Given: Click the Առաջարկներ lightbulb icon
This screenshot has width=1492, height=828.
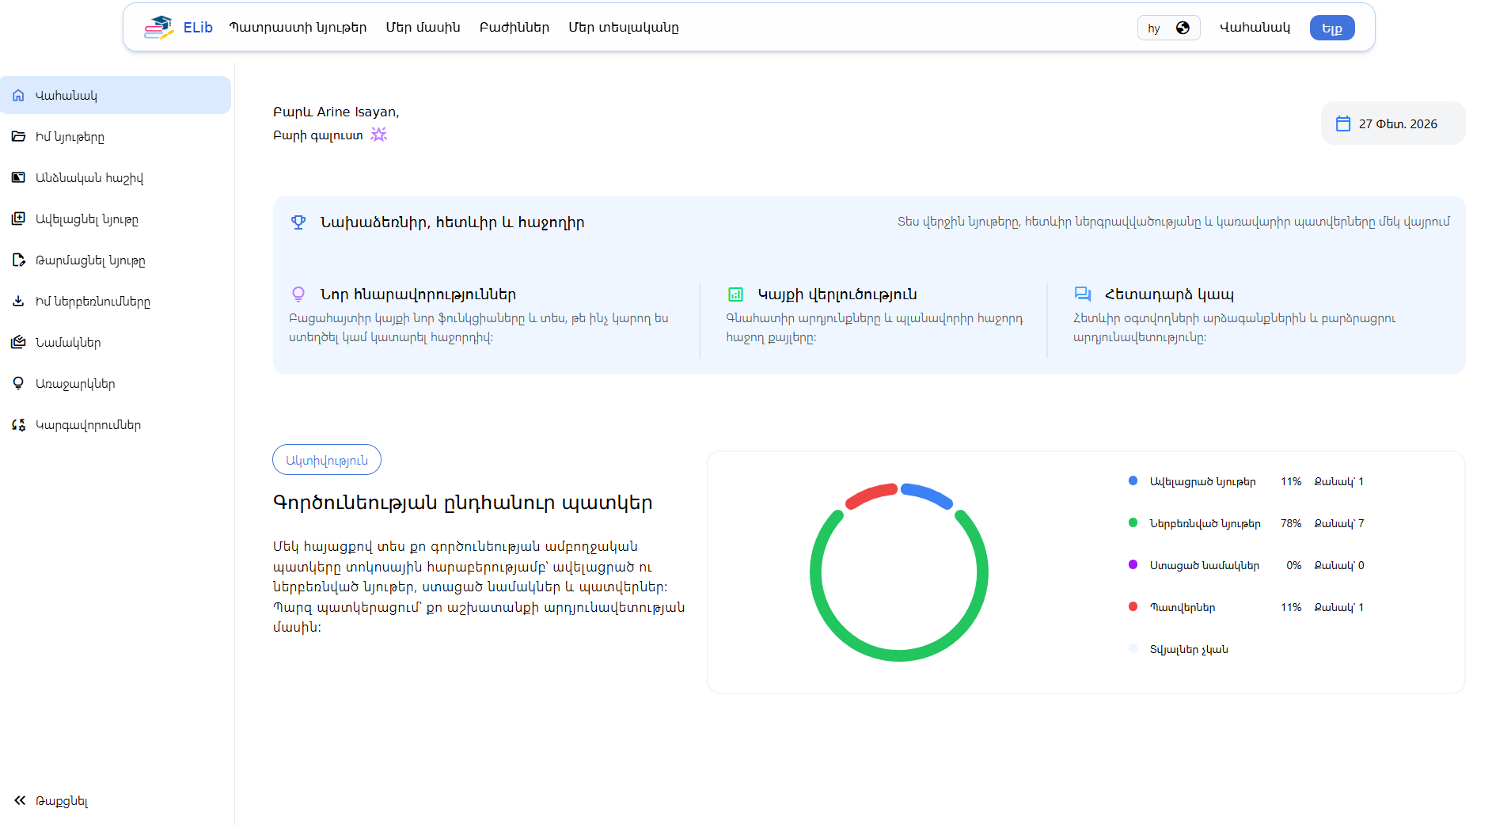Looking at the screenshot, I should tap(18, 384).
